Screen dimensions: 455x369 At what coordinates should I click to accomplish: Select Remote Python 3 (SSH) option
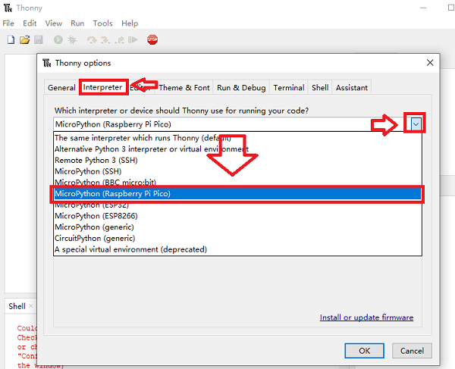click(237, 161)
